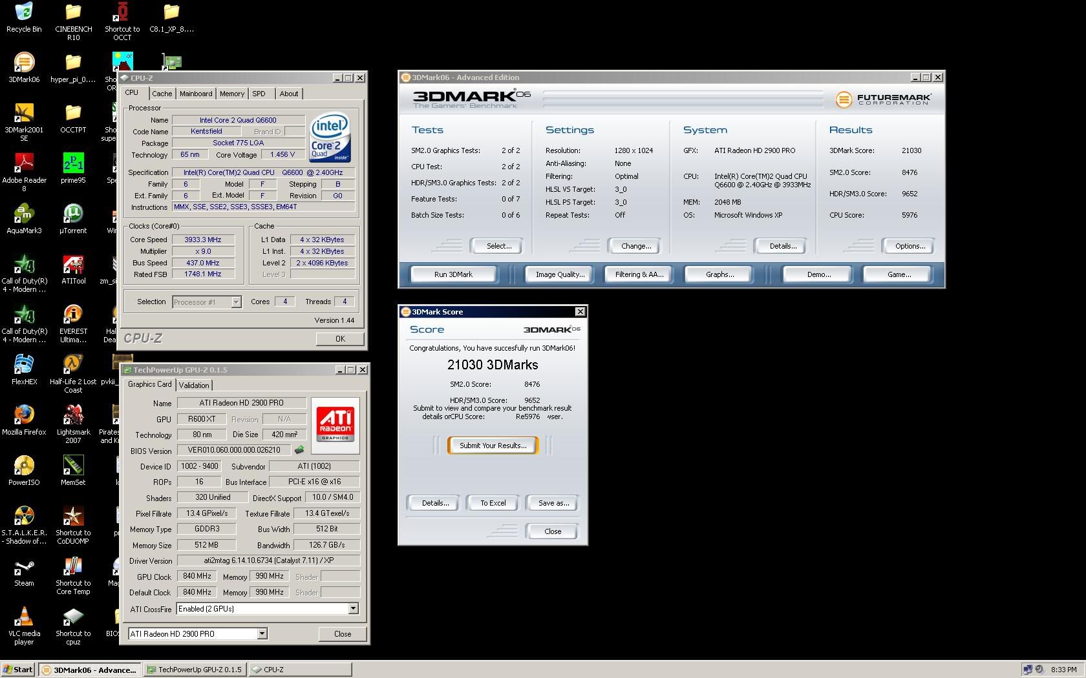Switch to the Mainboard tab in CPU-Z
This screenshot has width=1086, height=678.
196,94
